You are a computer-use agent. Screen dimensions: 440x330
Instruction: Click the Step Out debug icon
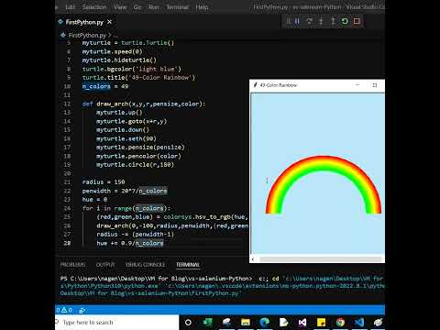click(333, 21)
